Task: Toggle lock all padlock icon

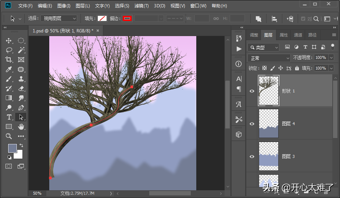Action: coord(297,68)
